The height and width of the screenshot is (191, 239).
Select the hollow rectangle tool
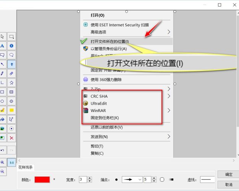(x=3, y=92)
